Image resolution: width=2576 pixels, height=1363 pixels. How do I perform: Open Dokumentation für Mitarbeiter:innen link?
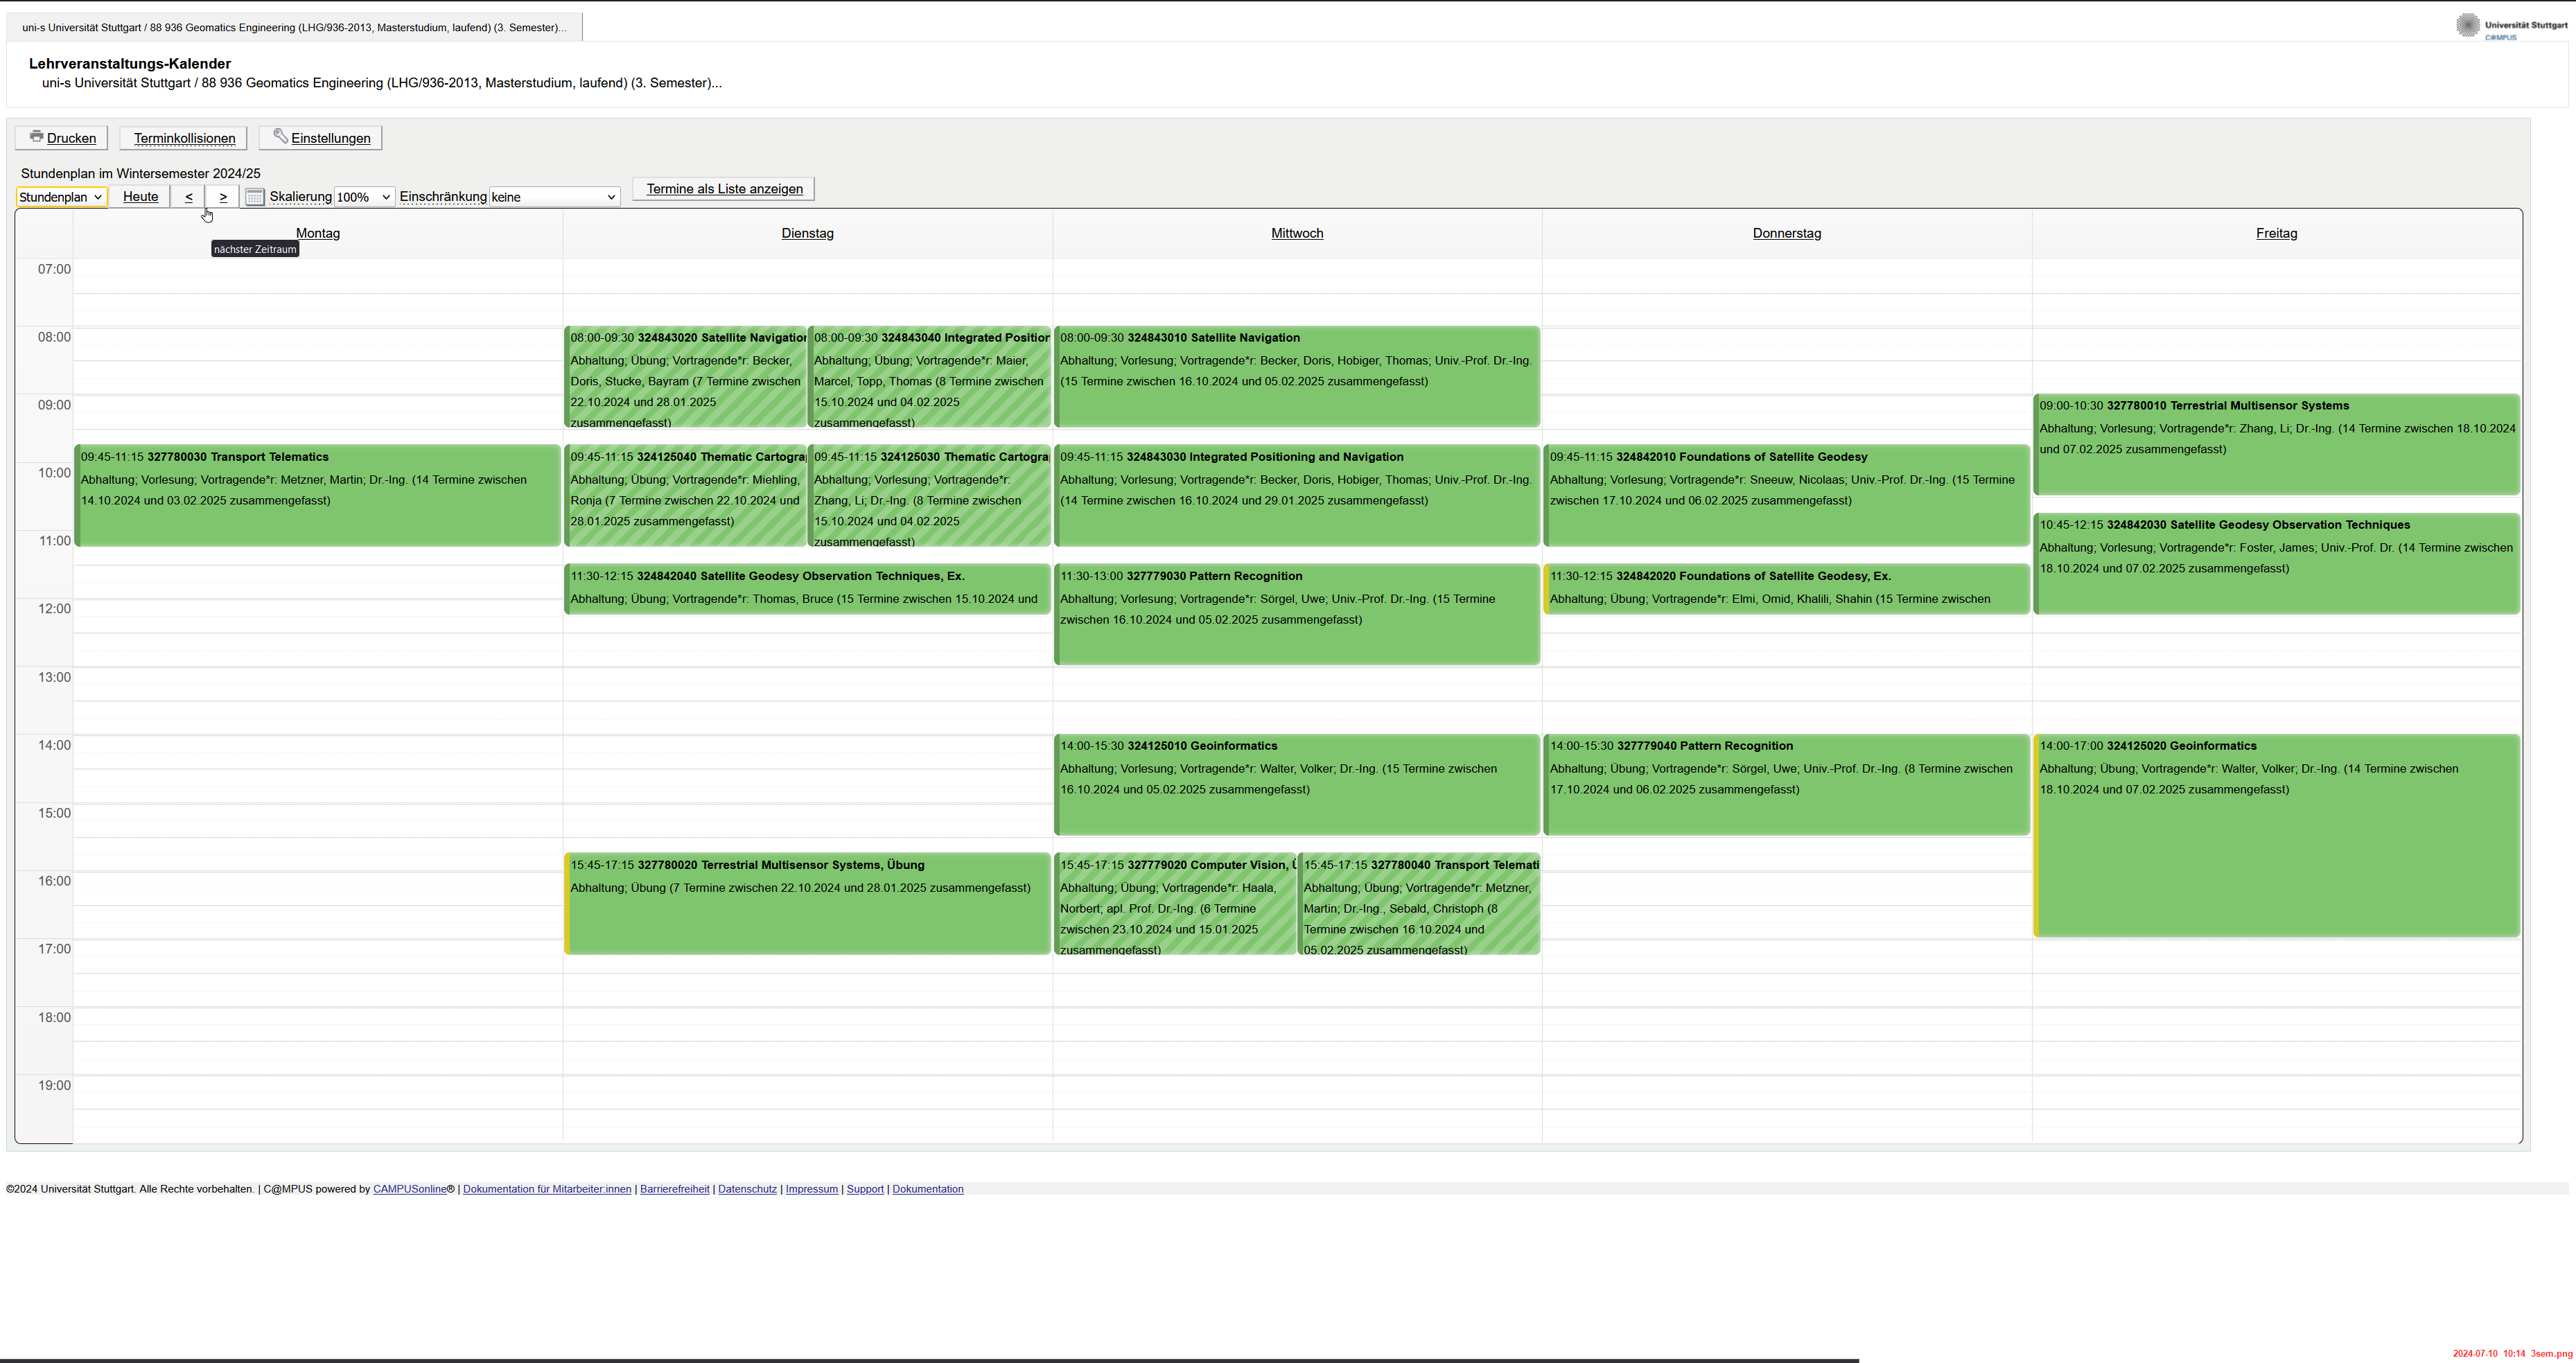click(547, 1189)
